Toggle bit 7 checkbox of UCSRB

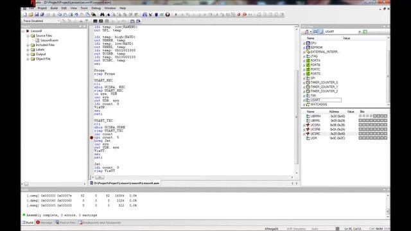360,129
